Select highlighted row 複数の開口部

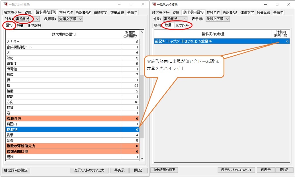[73, 151]
